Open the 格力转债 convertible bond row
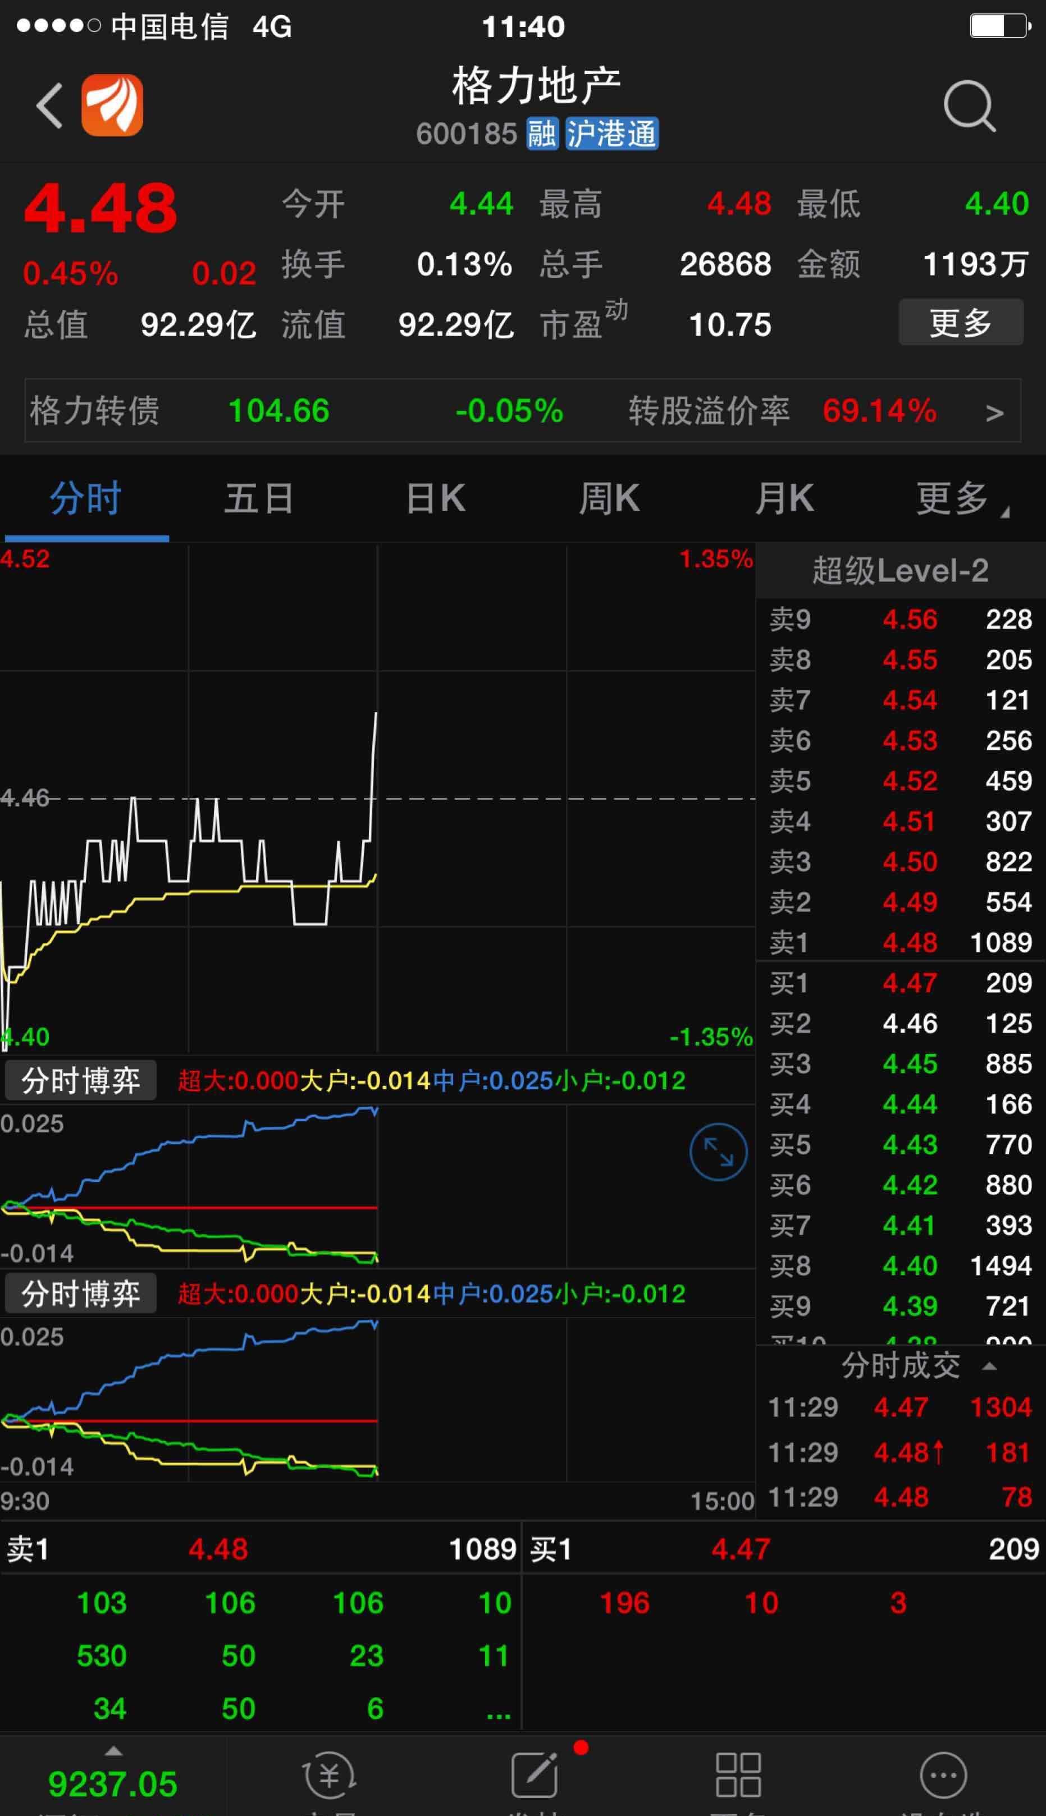 pyautogui.click(x=522, y=411)
